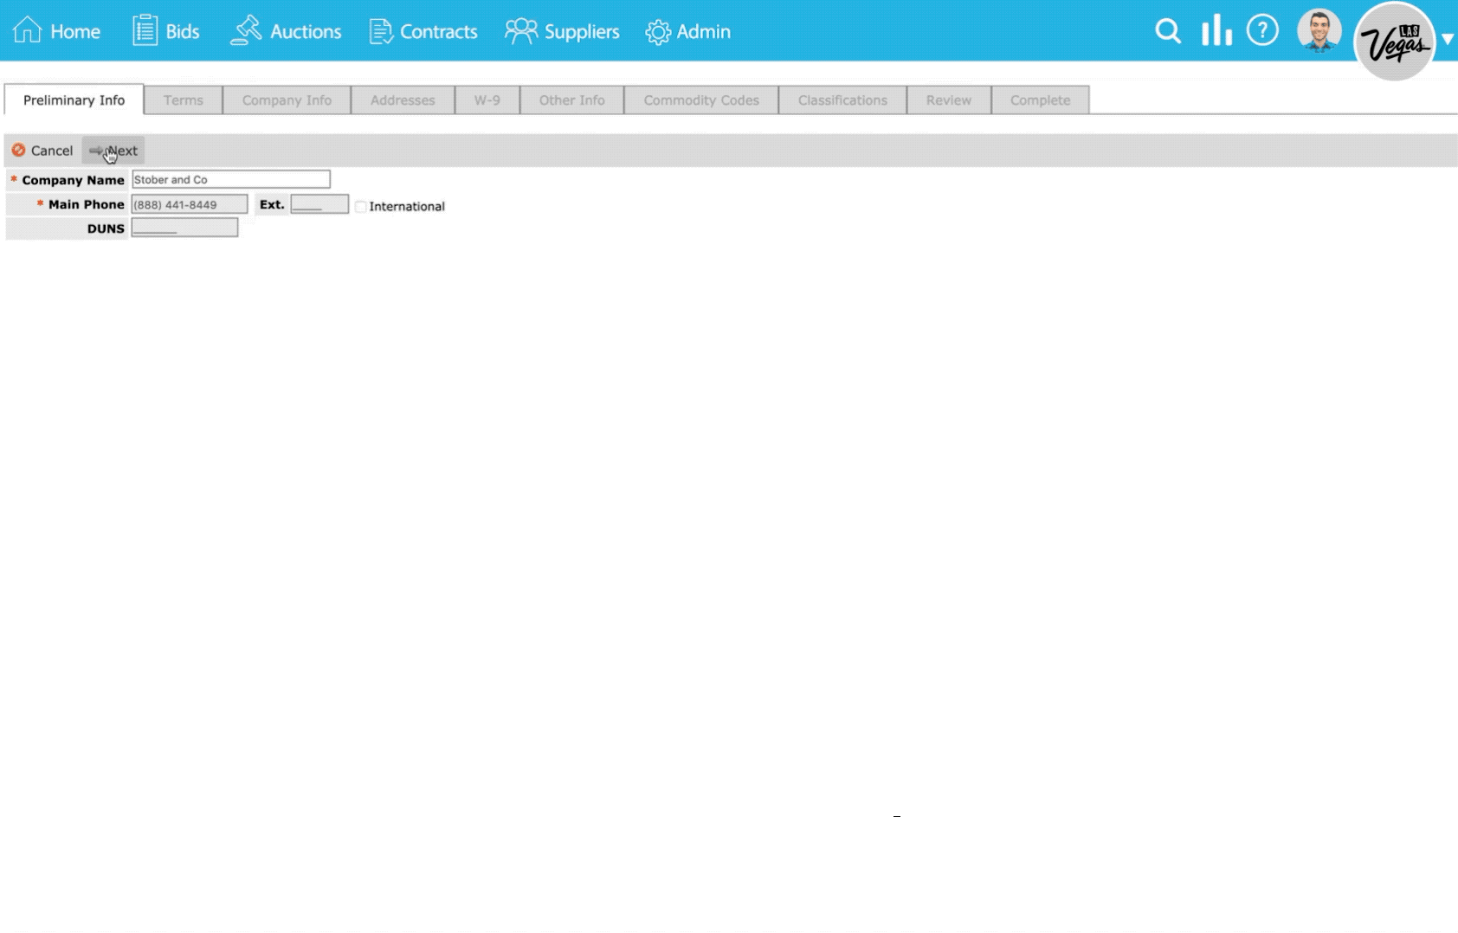Switch to the Commodity Codes tab
This screenshot has width=1458, height=933.
(701, 100)
